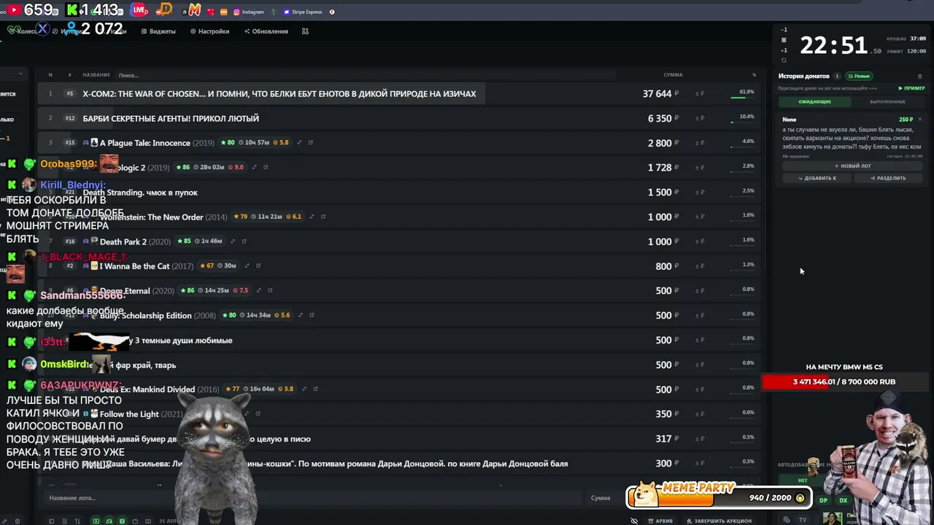Click the gamepad icon beside A Plague Tale
The image size is (934, 525).
tap(85, 143)
